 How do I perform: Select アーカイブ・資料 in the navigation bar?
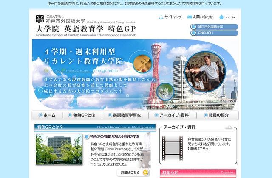point(173,115)
